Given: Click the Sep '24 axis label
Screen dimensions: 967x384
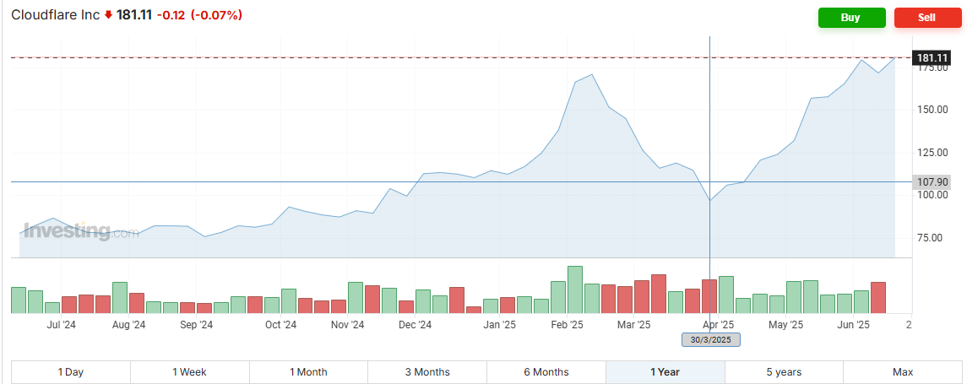Looking at the screenshot, I should (196, 323).
